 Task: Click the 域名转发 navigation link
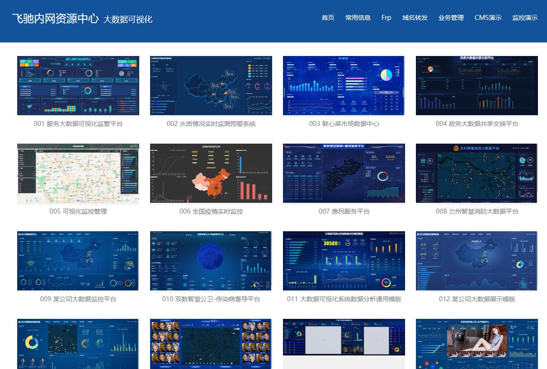414,18
